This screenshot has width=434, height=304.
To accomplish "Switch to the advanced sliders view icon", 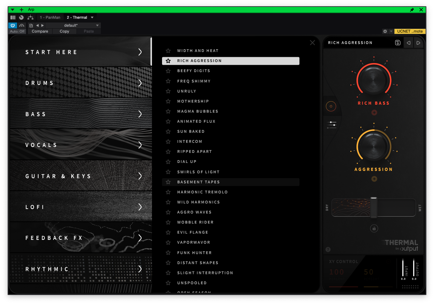I will tap(332, 125).
